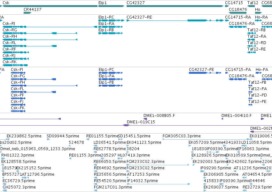Click the Taf12-PE protein label
Screen dimensions: 272x192
click(x=257, y=102)
